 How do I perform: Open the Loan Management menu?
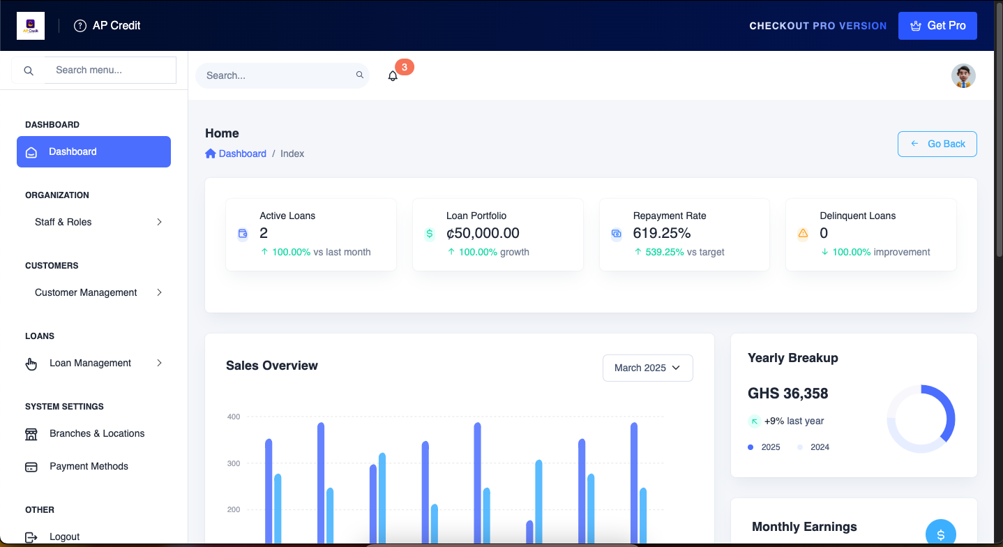click(x=93, y=363)
